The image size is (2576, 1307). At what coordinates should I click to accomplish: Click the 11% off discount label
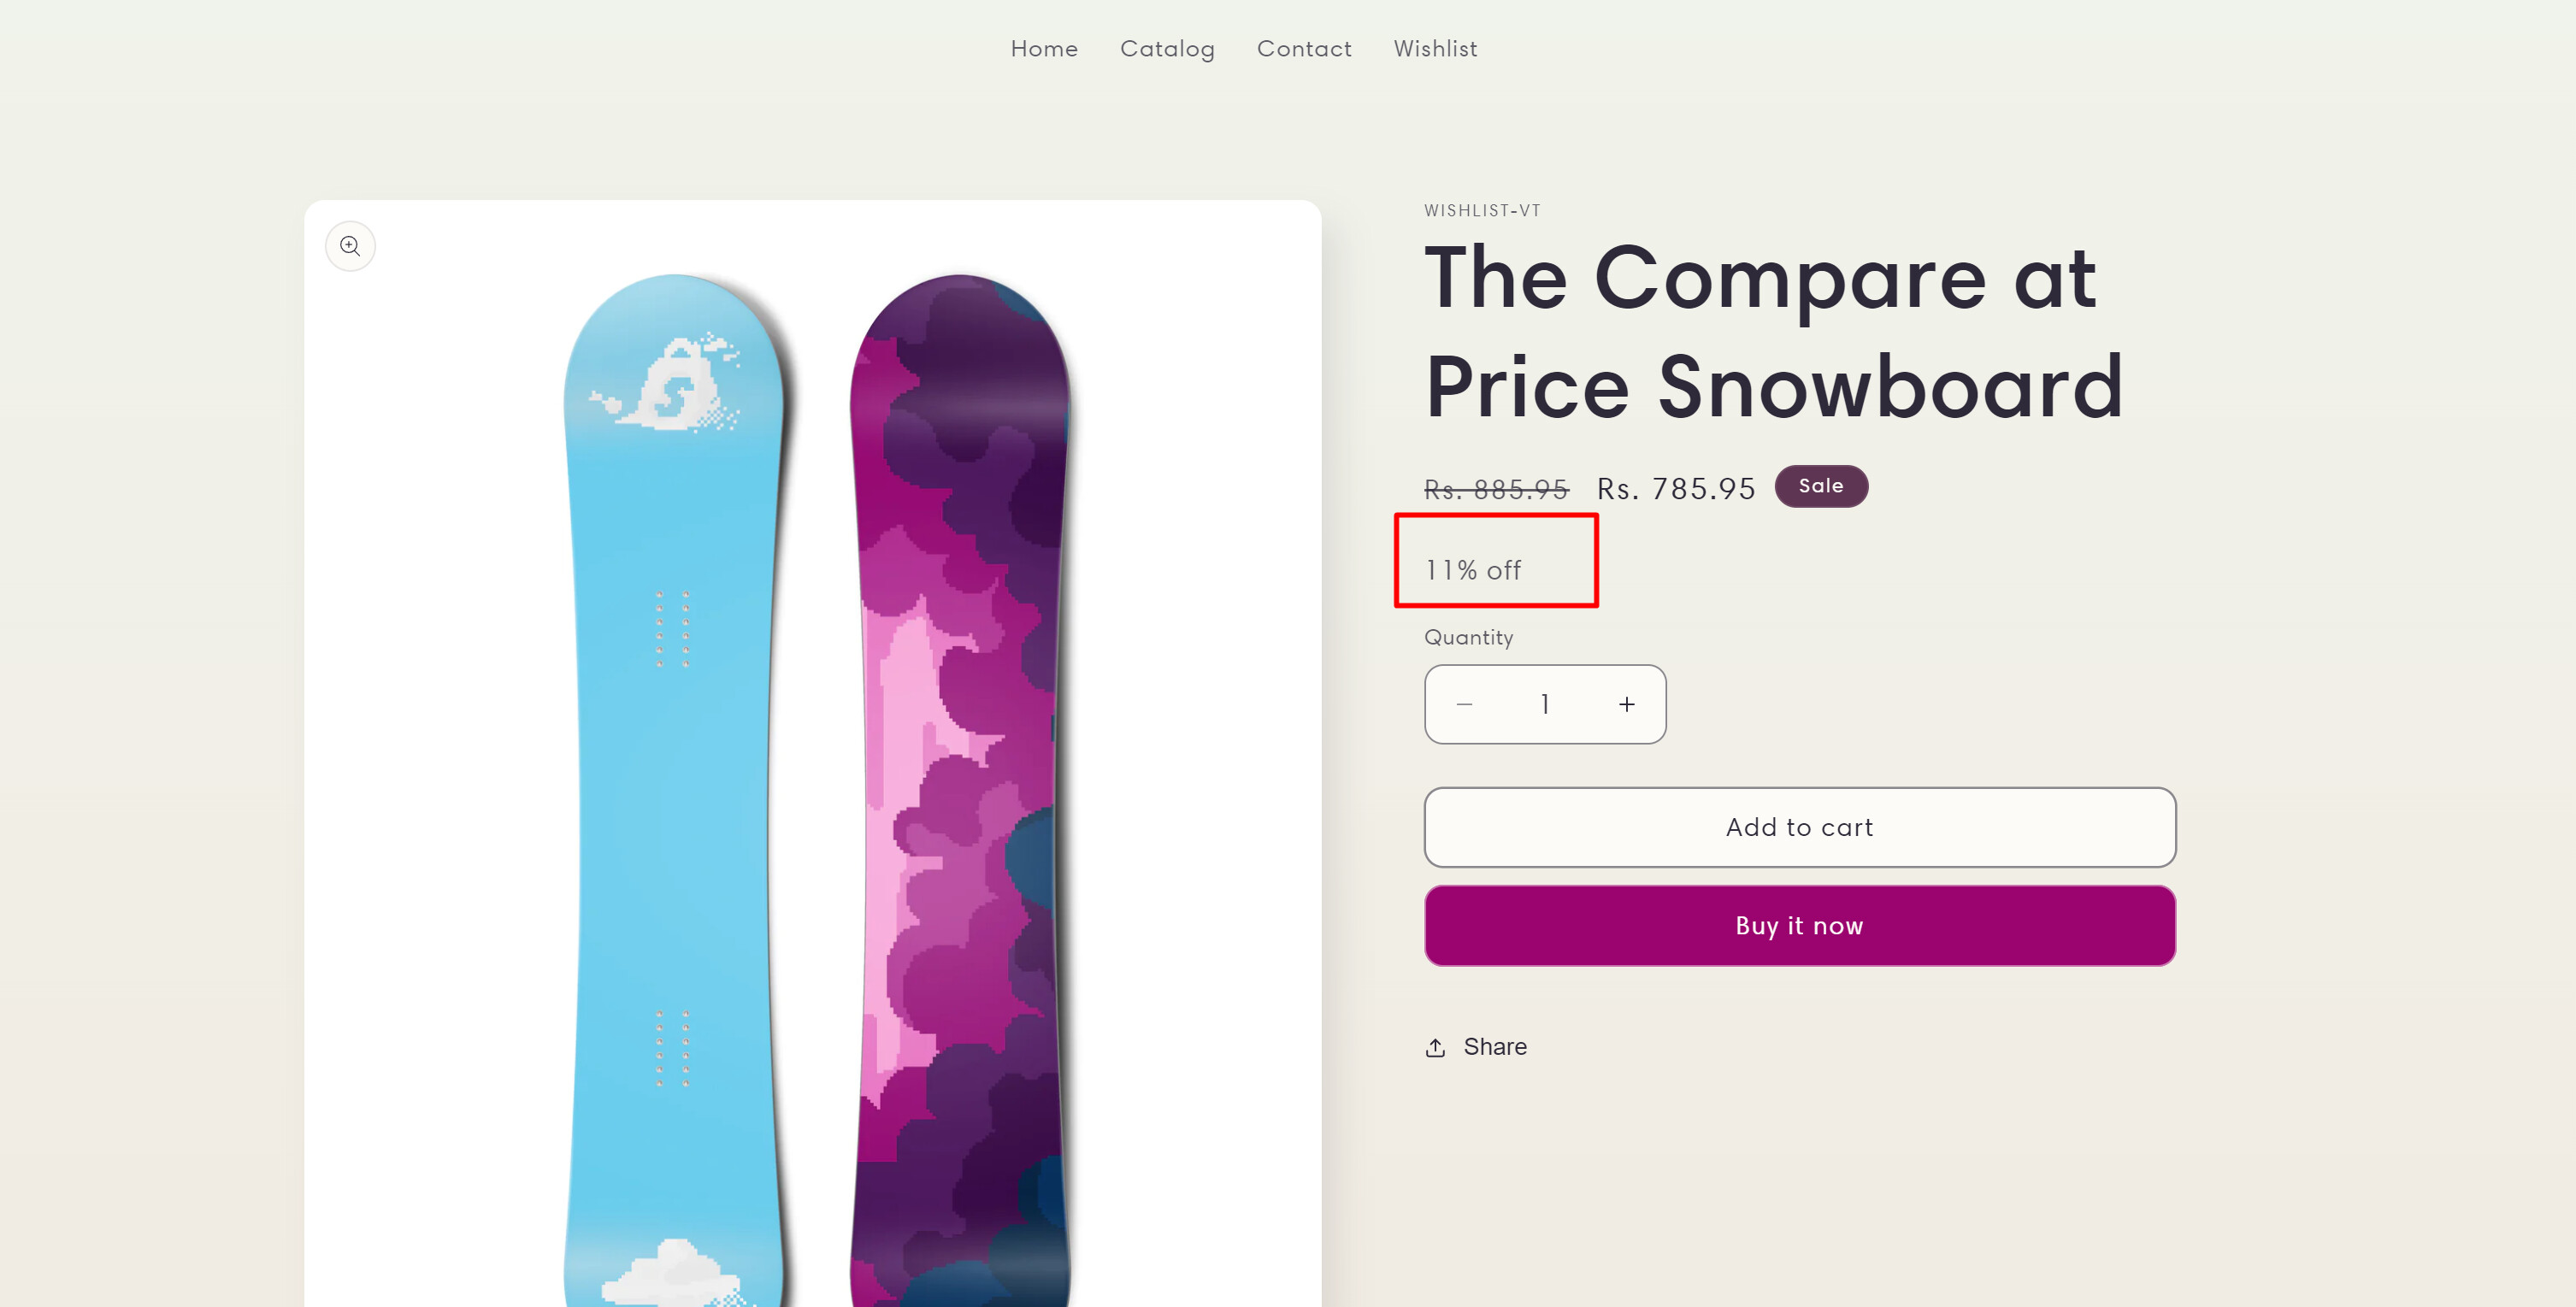(x=1473, y=570)
